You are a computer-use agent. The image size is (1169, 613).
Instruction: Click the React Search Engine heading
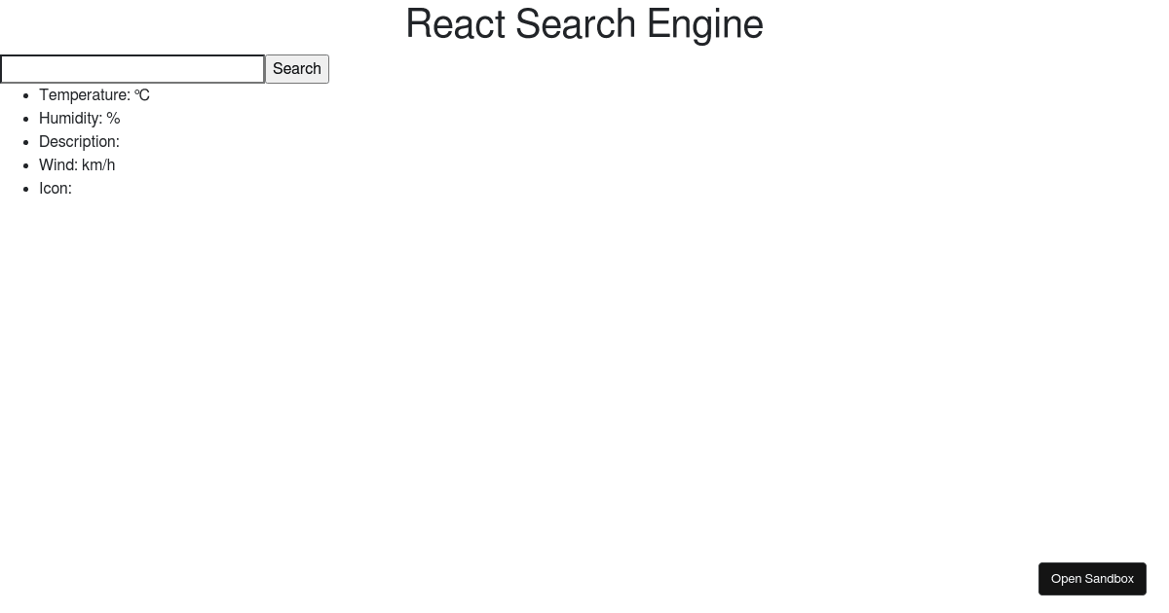point(584,24)
